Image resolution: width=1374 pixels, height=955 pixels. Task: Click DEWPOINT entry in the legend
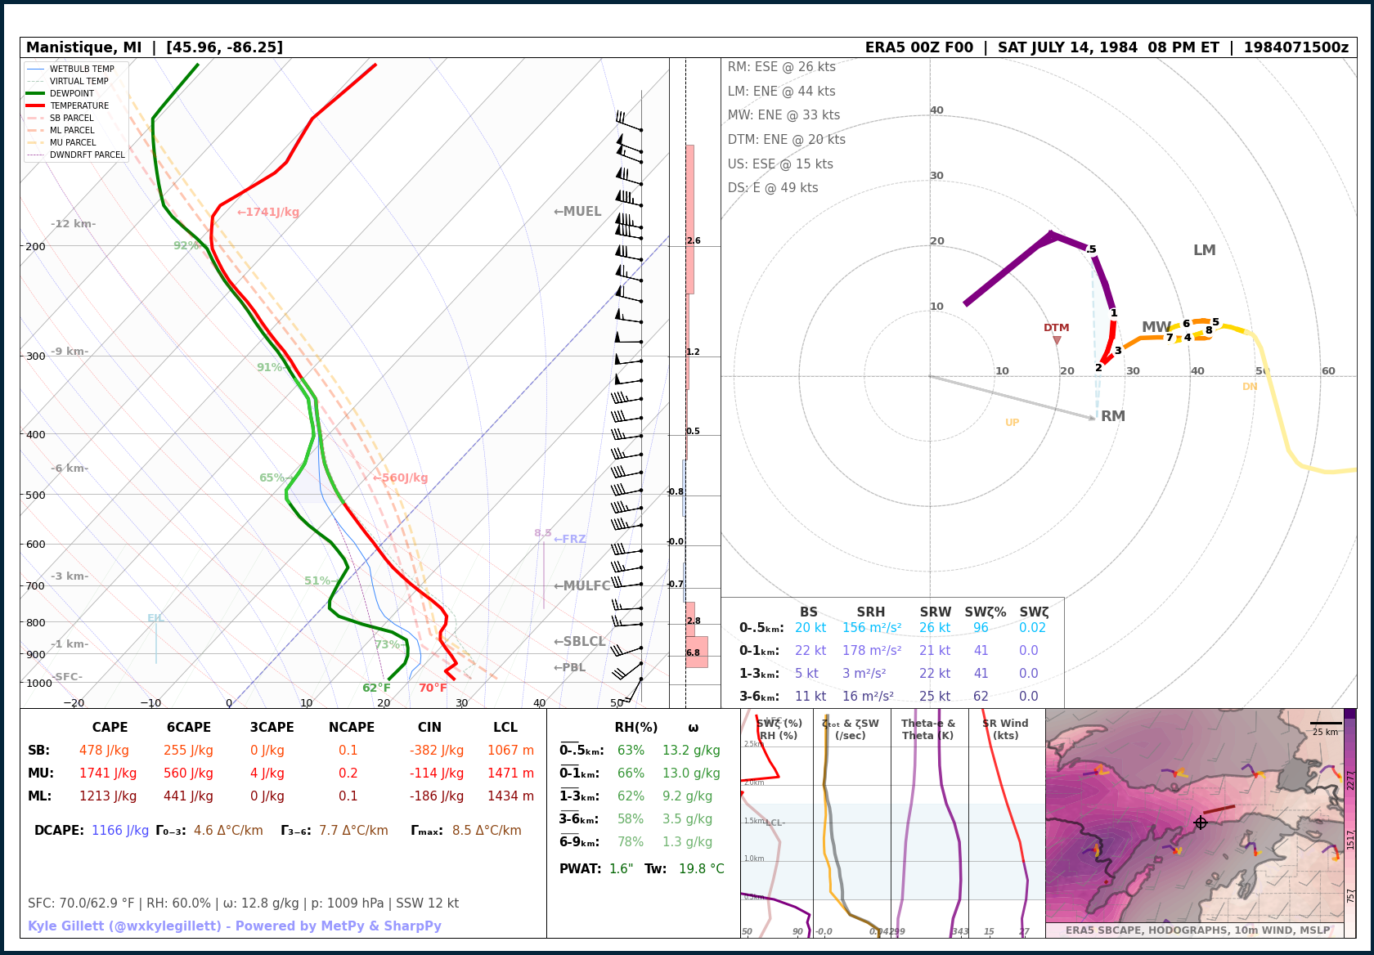pyautogui.click(x=71, y=93)
